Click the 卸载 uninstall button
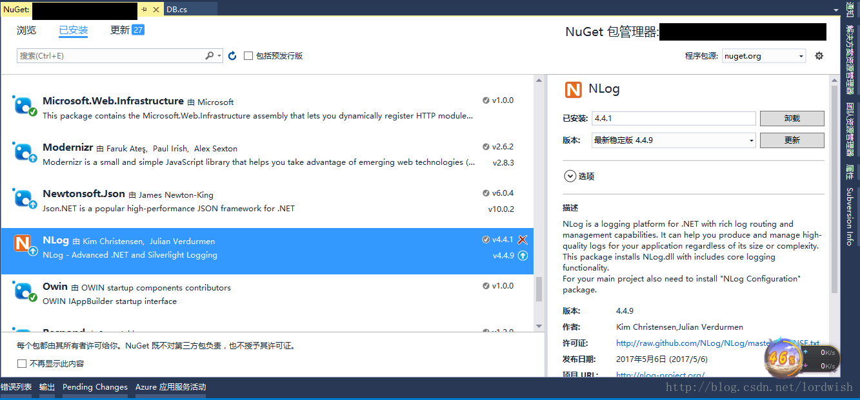 click(792, 119)
